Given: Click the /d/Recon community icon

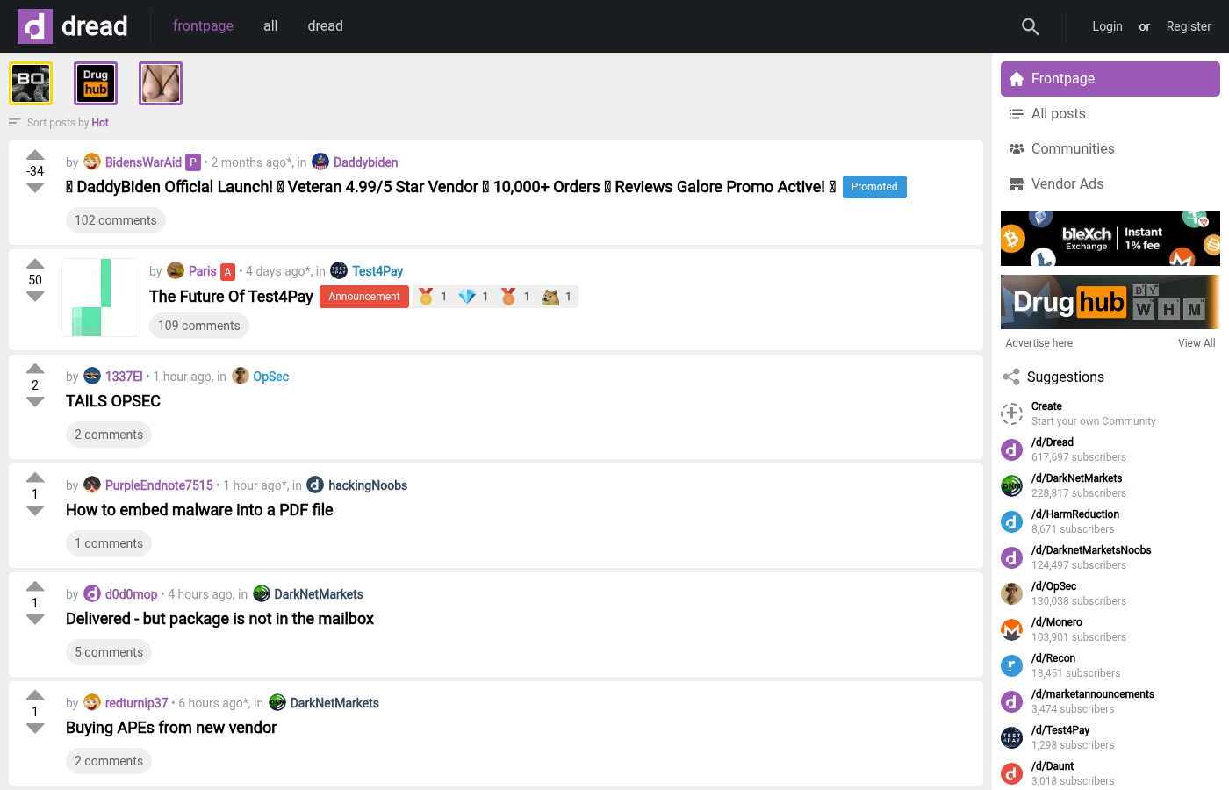Looking at the screenshot, I should (x=1011, y=665).
